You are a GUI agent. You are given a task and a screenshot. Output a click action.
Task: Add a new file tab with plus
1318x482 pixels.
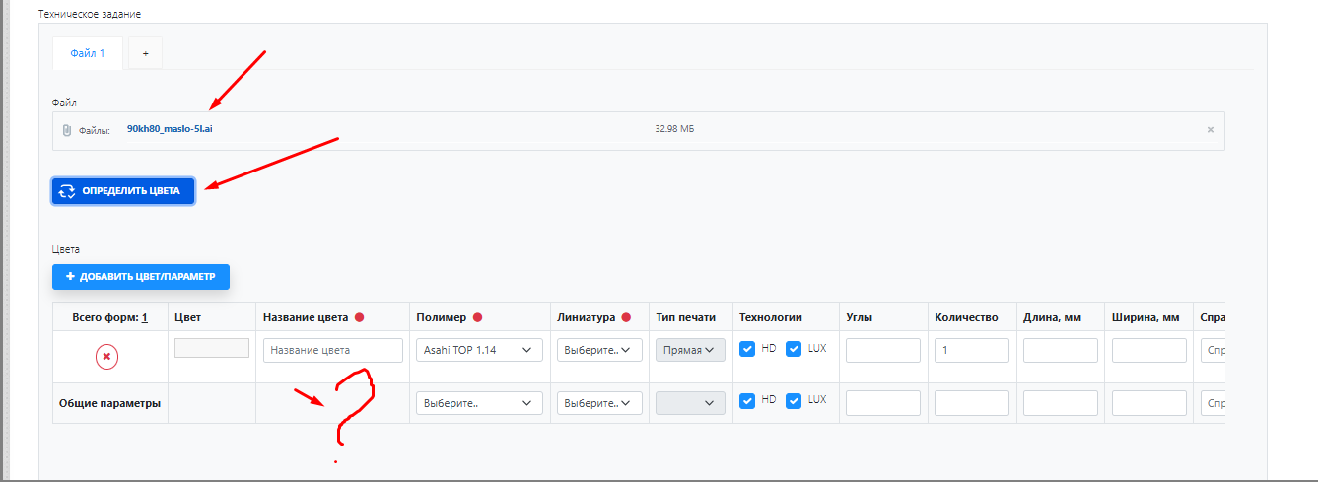pos(145,53)
